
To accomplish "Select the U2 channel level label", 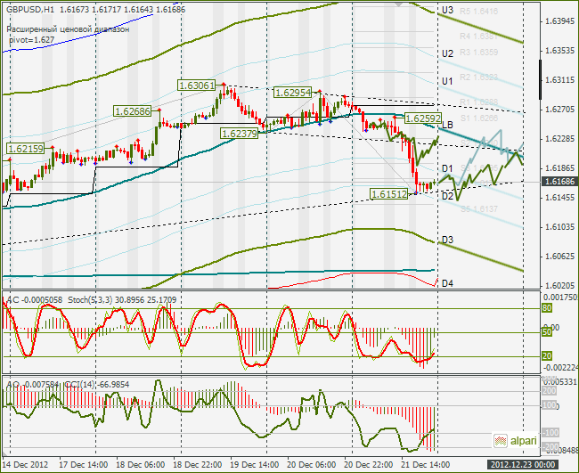I will pos(447,54).
